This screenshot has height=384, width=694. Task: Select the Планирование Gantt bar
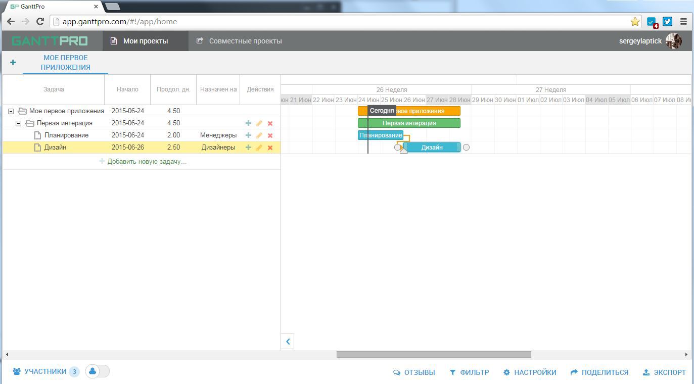click(381, 135)
